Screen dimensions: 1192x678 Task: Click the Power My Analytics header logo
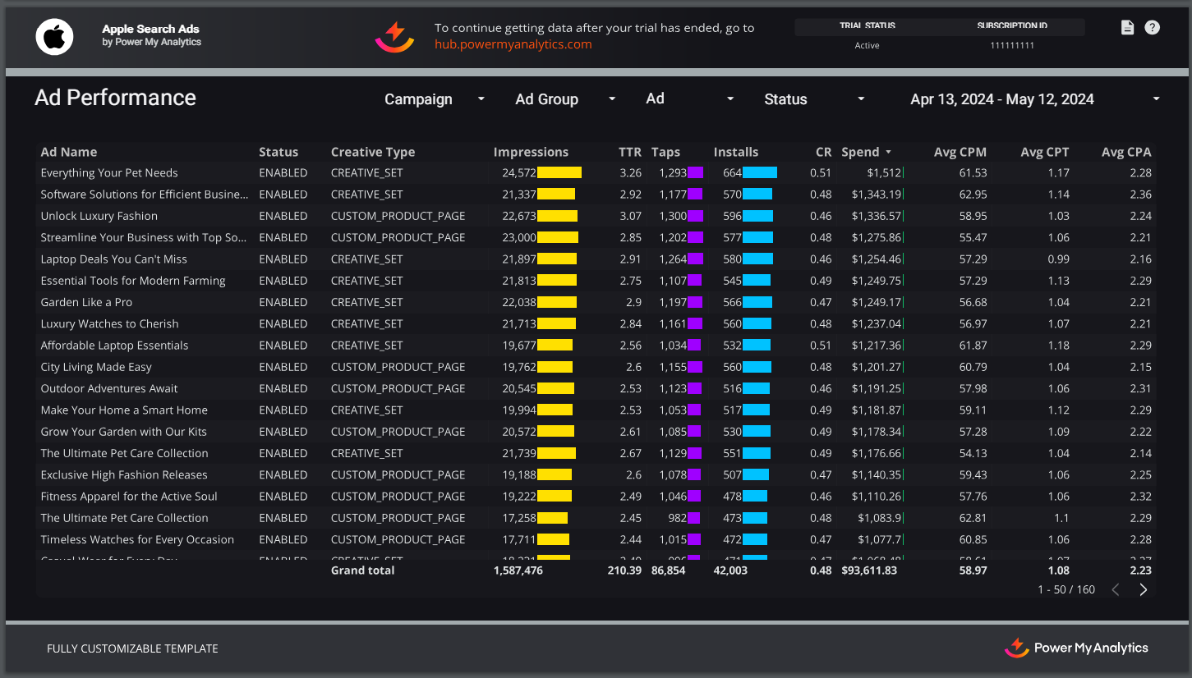(x=395, y=36)
